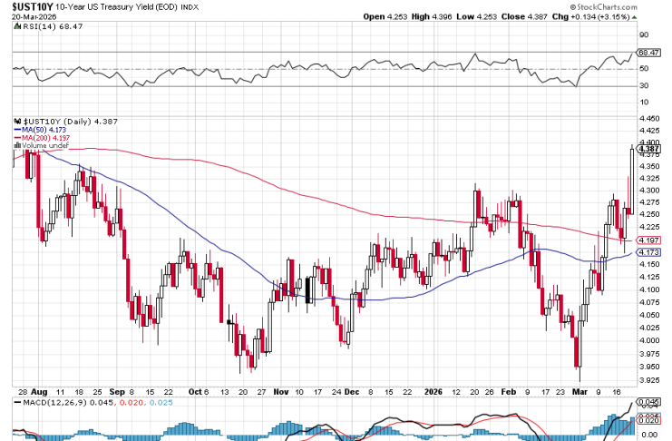
Task: Click the blue 4.173 MA(50) price tag
Action: pyautogui.click(x=651, y=251)
